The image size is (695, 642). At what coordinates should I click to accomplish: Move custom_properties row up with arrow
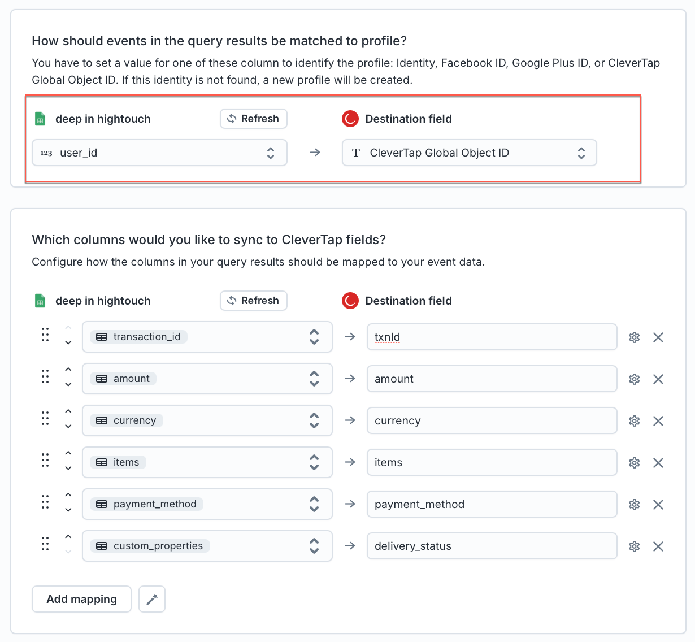[68, 537]
